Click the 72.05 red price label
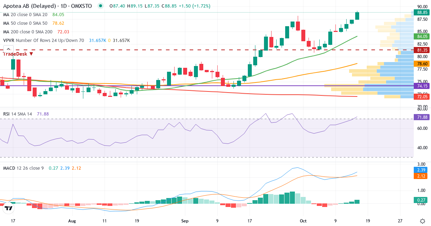Image resolution: width=431 pixels, height=226 pixels. (422, 97)
